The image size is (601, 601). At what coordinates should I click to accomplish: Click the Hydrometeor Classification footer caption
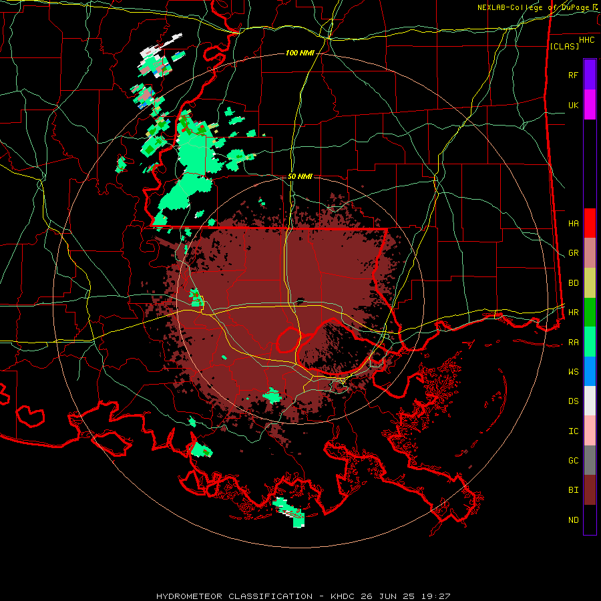303,596
